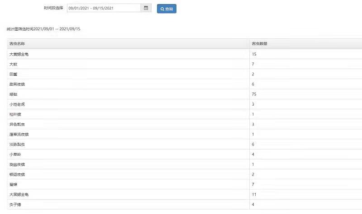This screenshot has width=362, height=214.
Task: Click the count 11 cell
Action: (x=255, y=195)
